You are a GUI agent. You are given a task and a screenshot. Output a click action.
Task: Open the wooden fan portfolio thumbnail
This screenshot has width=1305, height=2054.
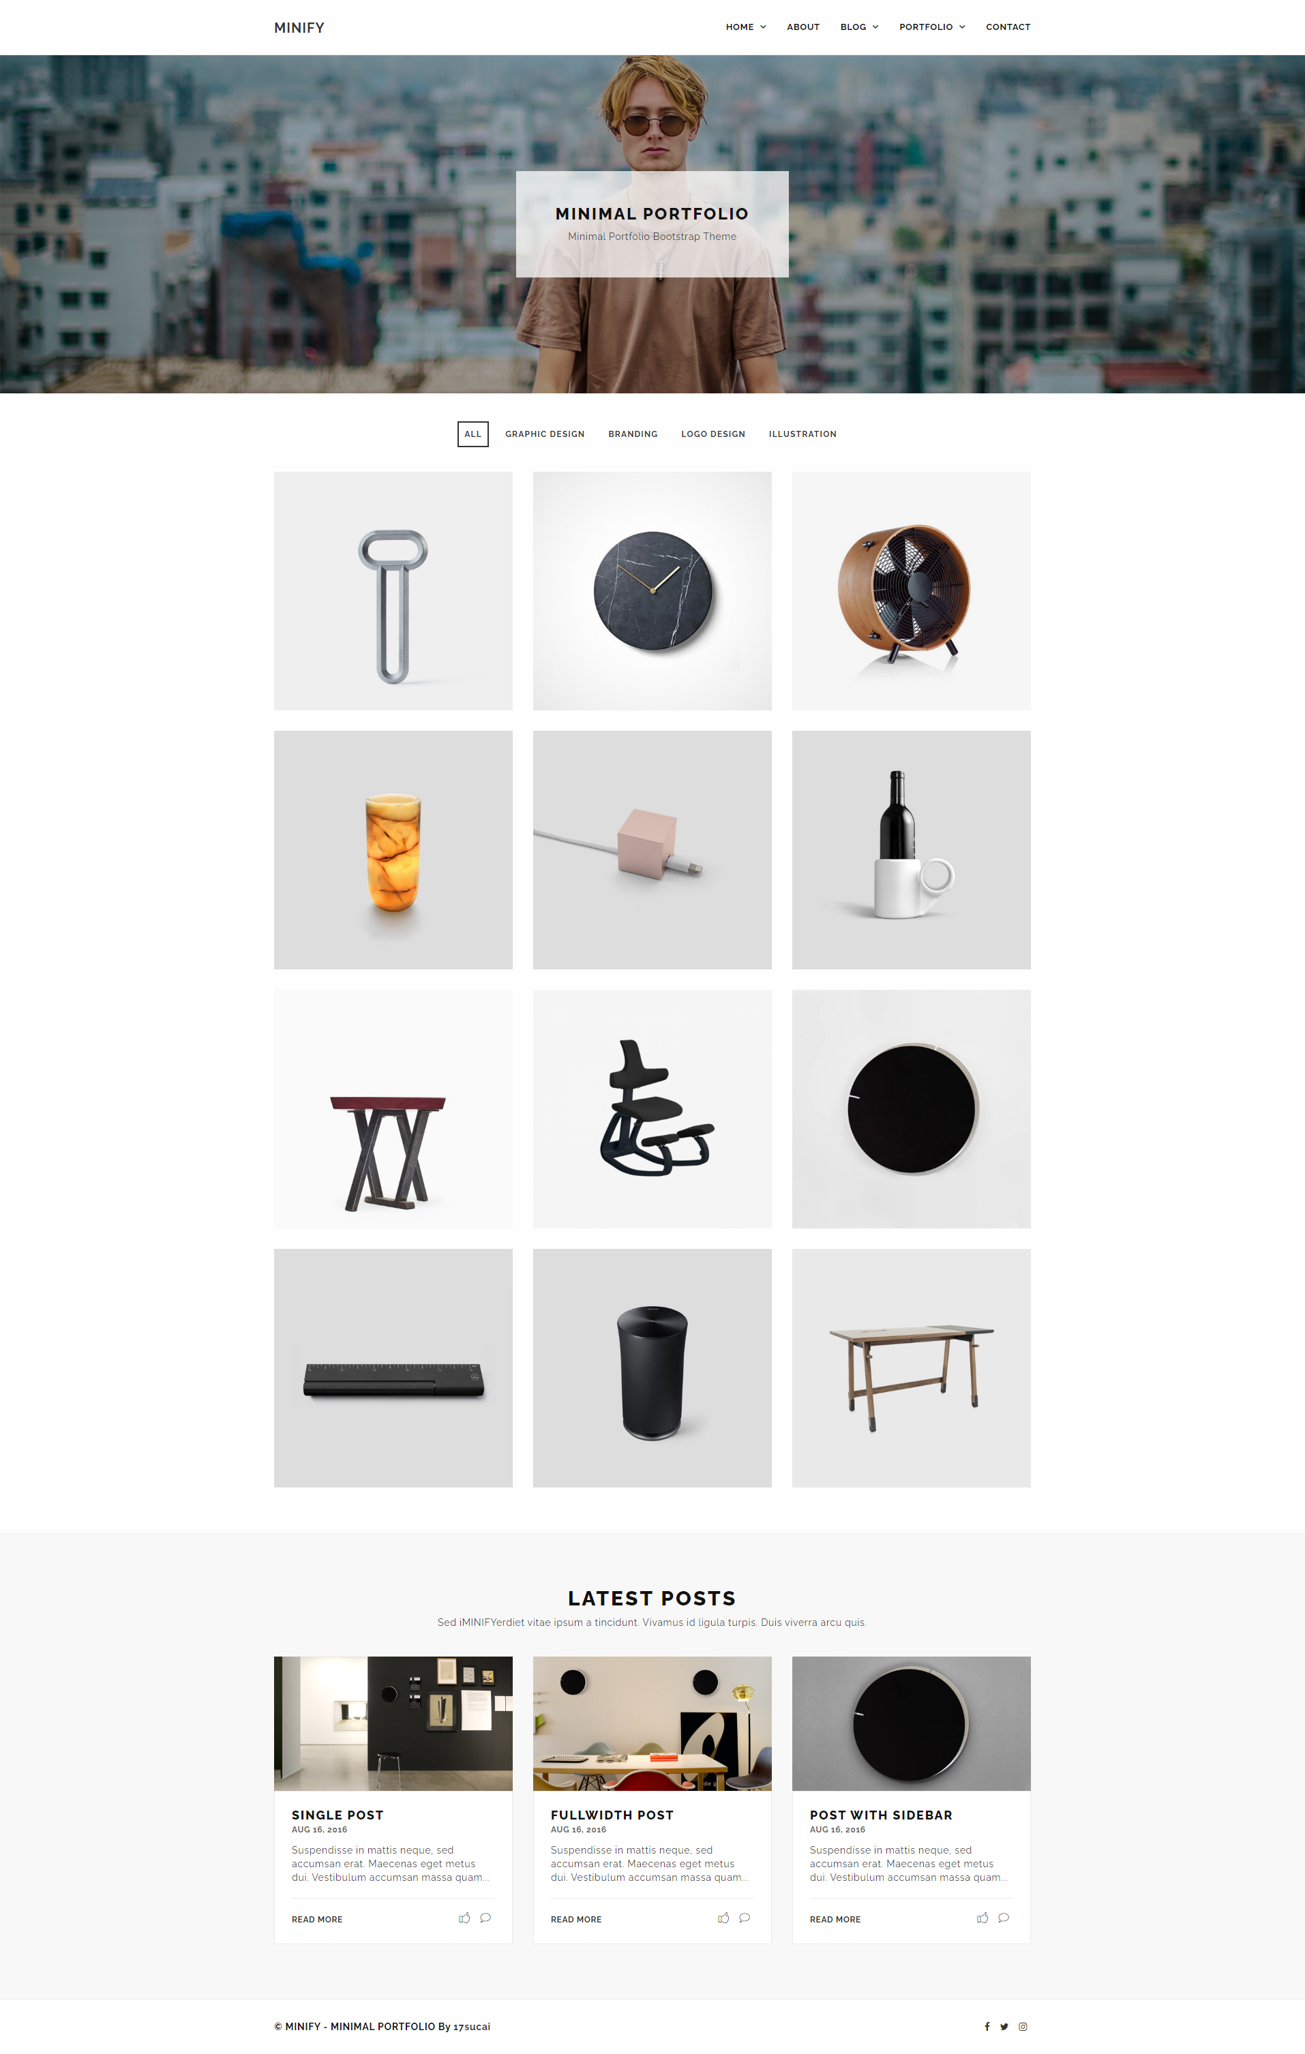pos(911,591)
